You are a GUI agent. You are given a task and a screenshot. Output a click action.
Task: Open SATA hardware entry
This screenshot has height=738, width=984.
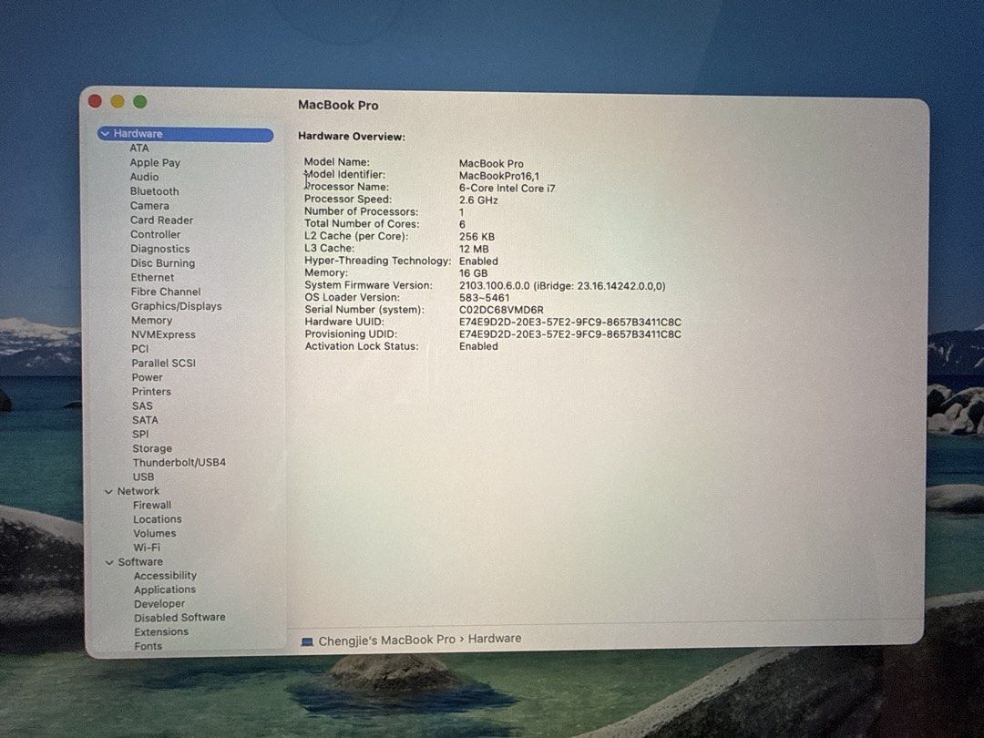tap(145, 420)
